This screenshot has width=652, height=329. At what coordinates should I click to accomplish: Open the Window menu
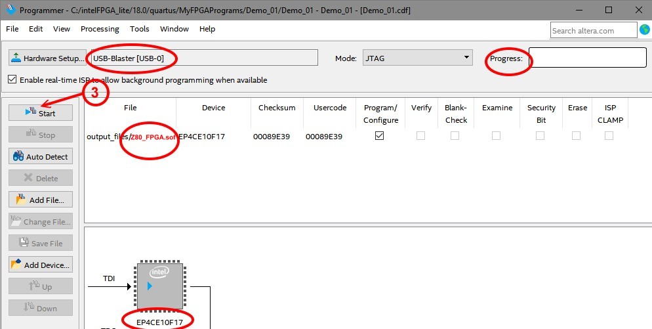174,29
